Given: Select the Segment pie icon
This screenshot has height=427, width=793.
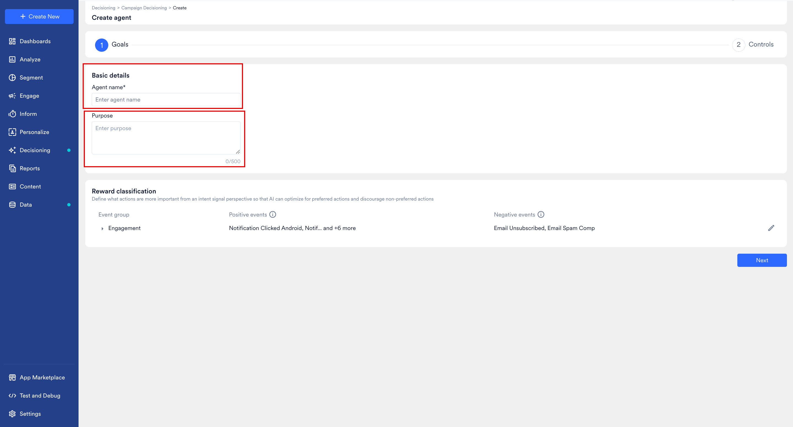Looking at the screenshot, I should click(x=12, y=78).
